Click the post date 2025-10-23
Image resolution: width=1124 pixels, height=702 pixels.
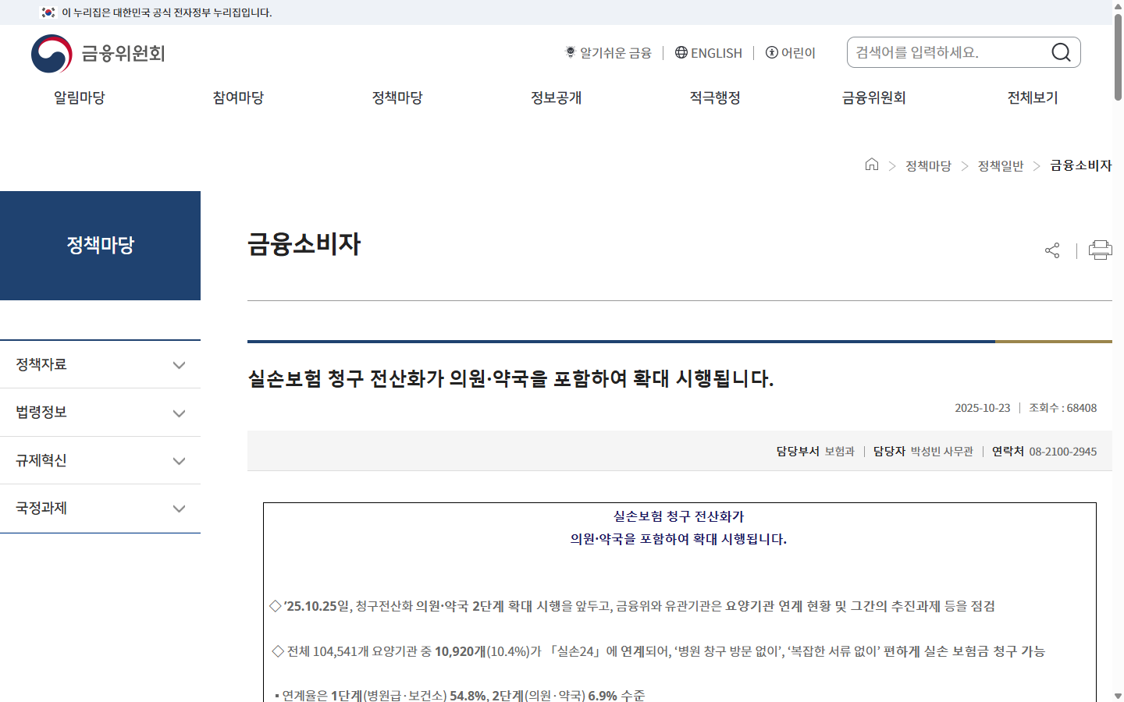pyautogui.click(x=982, y=408)
